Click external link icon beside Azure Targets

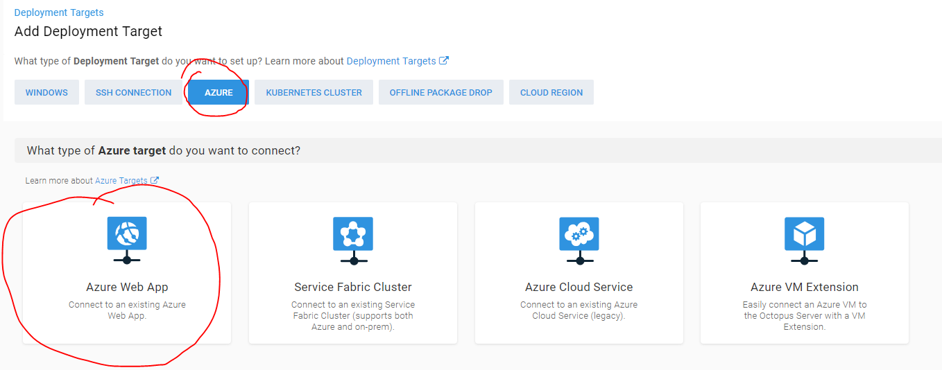[x=155, y=181]
